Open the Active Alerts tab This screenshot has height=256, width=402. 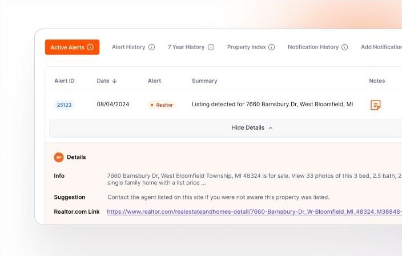pos(67,47)
